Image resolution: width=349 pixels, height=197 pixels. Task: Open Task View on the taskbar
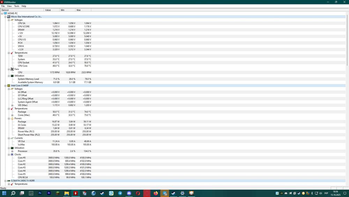[22, 193]
